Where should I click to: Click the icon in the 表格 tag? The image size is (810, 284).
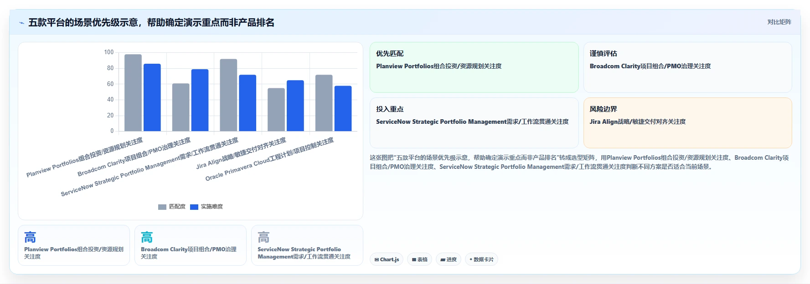(414, 260)
